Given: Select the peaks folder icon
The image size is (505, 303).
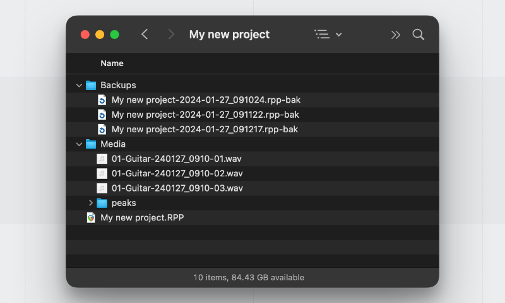Looking at the screenshot, I should click(x=102, y=203).
